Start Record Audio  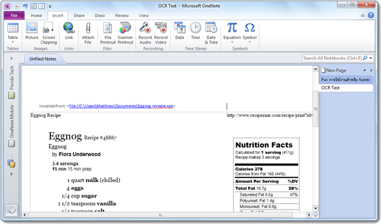point(145,33)
